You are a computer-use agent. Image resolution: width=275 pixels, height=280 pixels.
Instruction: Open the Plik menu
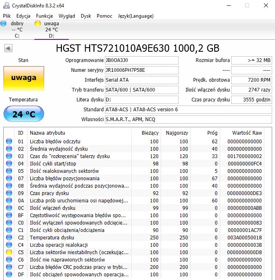pyautogui.click(x=7, y=16)
